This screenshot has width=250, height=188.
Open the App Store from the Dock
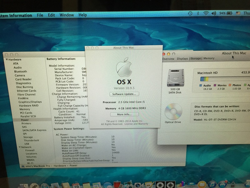pyautogui.click(x=222, y=184)
